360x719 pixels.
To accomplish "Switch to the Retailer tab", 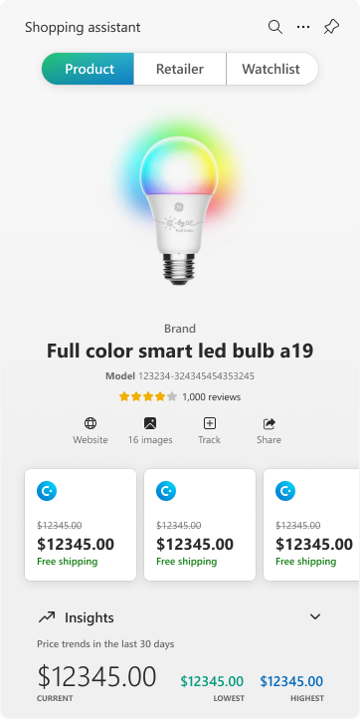I will [180, 69].
